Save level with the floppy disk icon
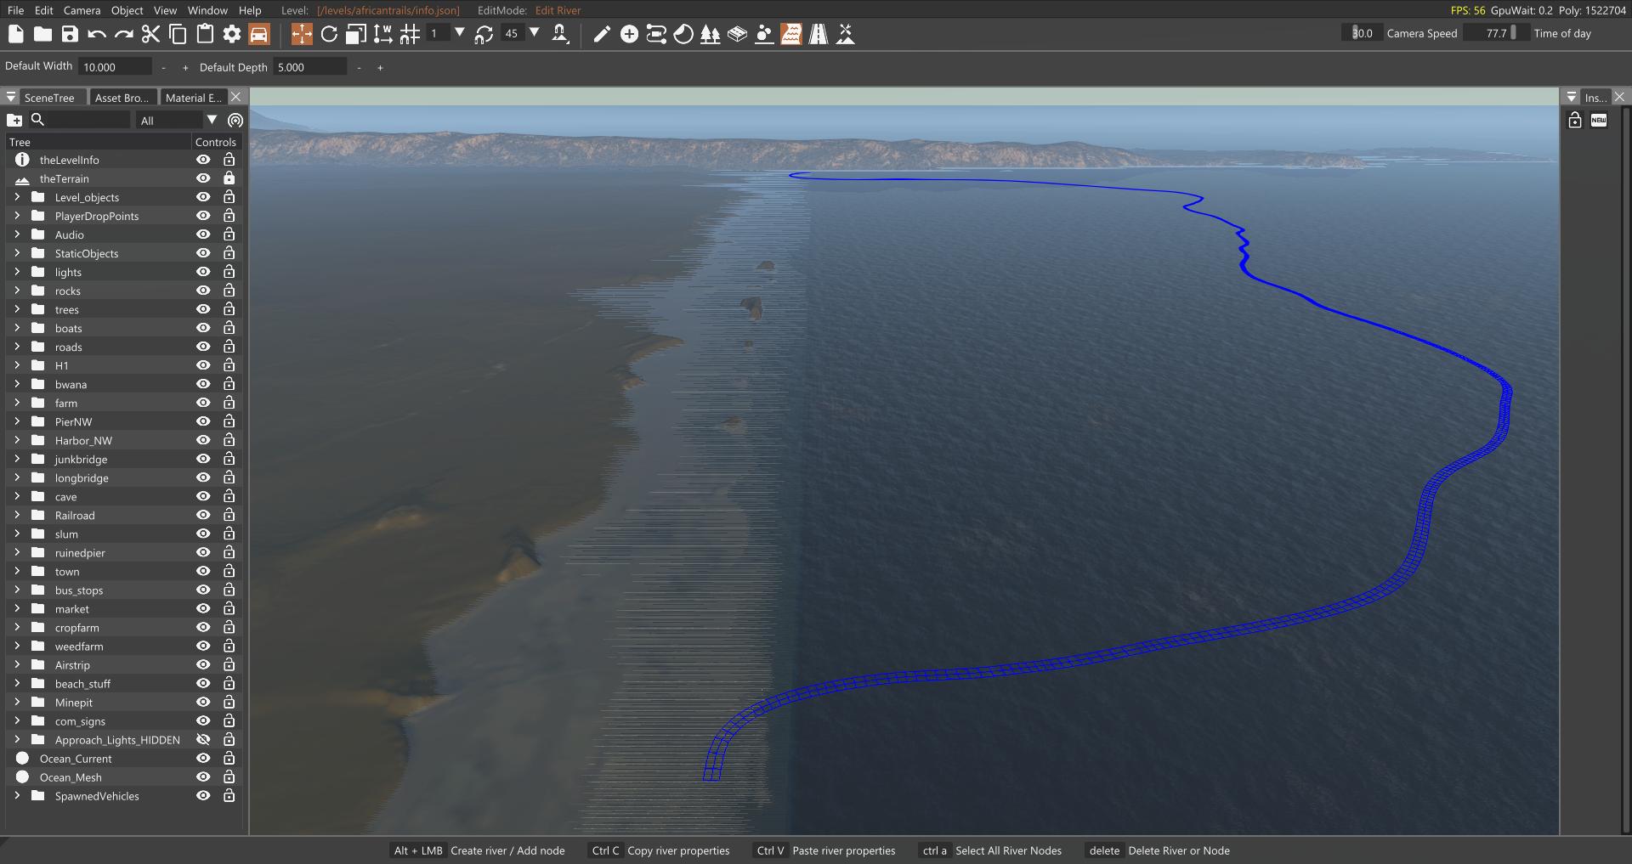 coord(70,34)
